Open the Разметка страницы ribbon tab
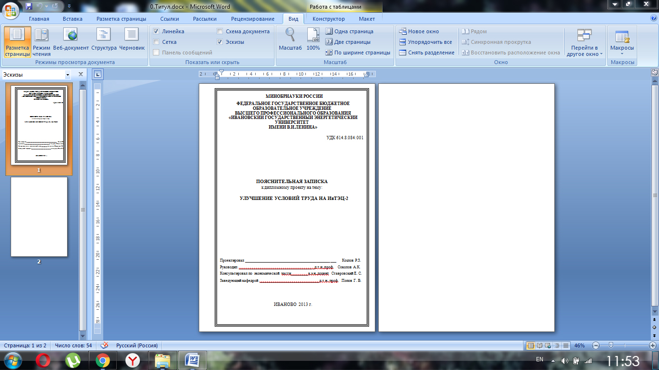Image resolution: width=659 pixels, height=370 pixels. 121,19
